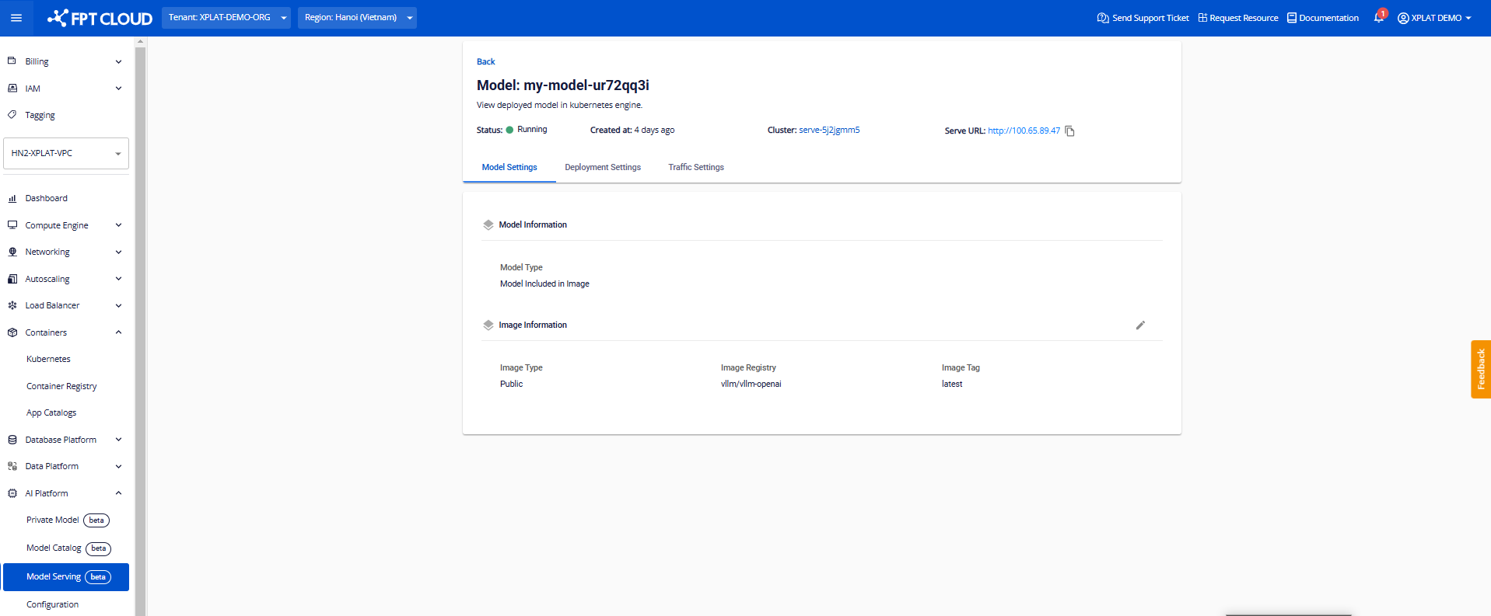Click the Networking globe icon

12,252
